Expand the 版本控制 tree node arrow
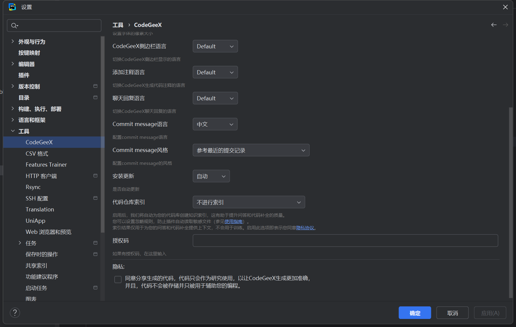 pos(13,86)
